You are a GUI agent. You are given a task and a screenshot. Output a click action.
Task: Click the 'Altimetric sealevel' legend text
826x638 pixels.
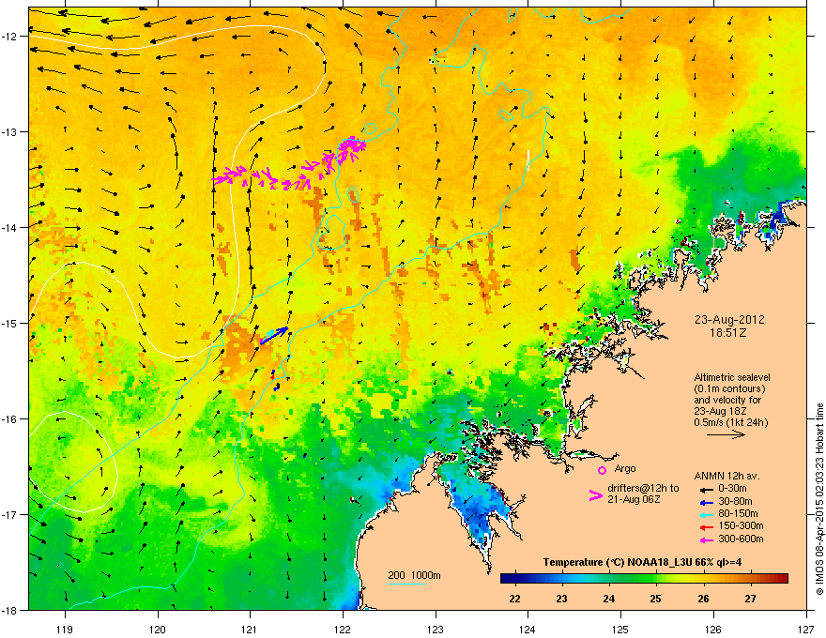coord(732,377)
